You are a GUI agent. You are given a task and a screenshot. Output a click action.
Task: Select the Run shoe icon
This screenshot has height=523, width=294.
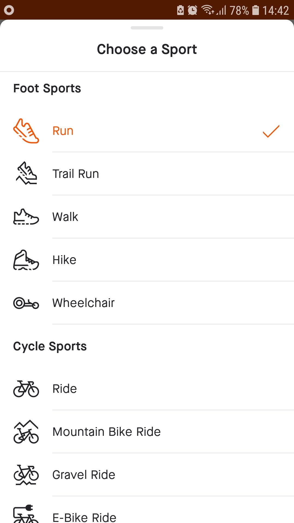26,131
